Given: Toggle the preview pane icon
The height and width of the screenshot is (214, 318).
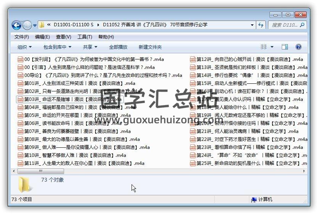Looking at the screenshot, I should 285,47.
